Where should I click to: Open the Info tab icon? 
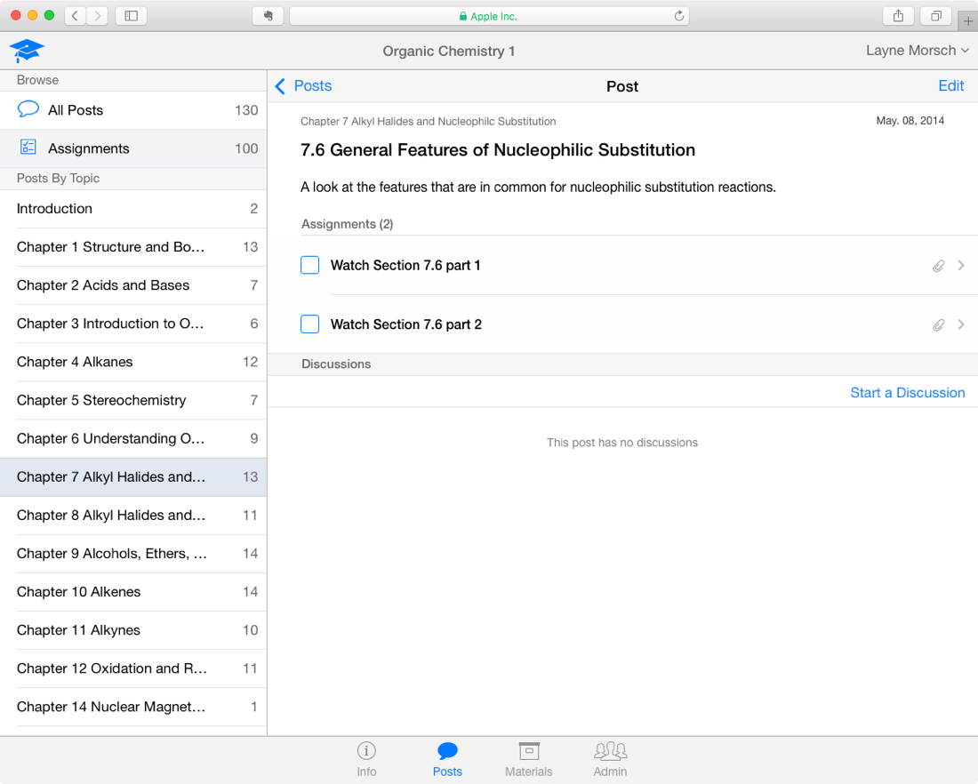click(366, 751)
